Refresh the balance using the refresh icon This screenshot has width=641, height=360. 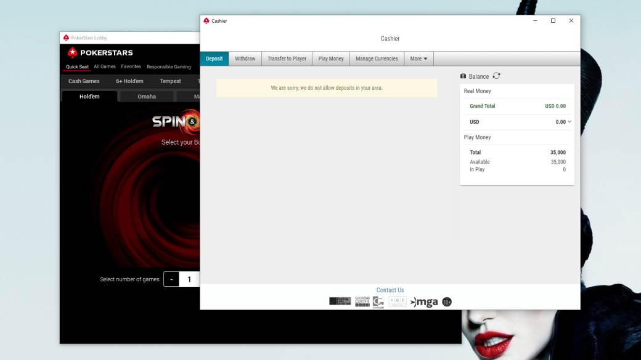click(497, 76)
